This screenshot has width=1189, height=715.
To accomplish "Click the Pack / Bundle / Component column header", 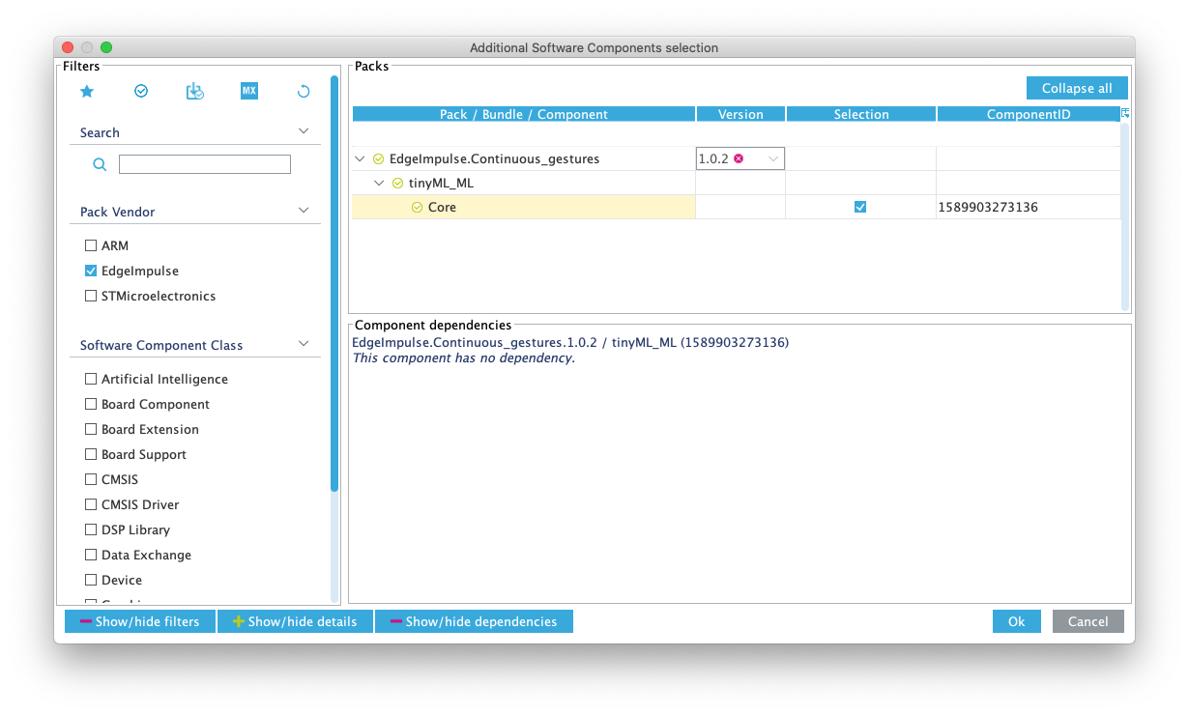I will (524, 114).
